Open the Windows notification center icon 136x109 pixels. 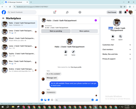click(132, 107)
